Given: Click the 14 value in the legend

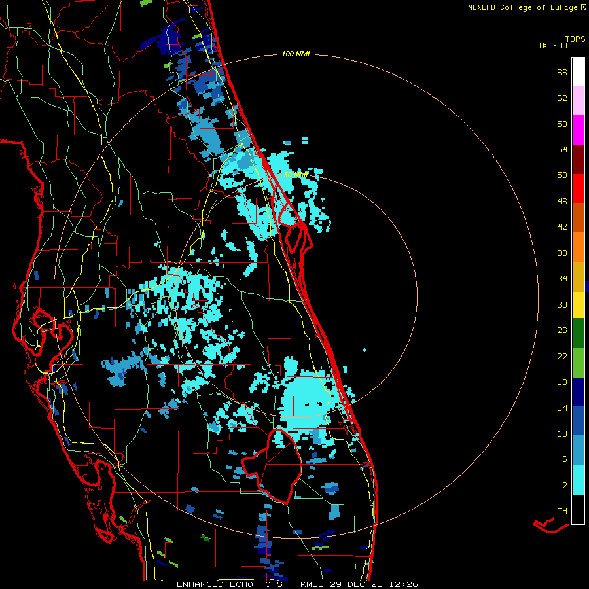Looking at the screenshot, I should pyautogui.click(x=562, y=408).
